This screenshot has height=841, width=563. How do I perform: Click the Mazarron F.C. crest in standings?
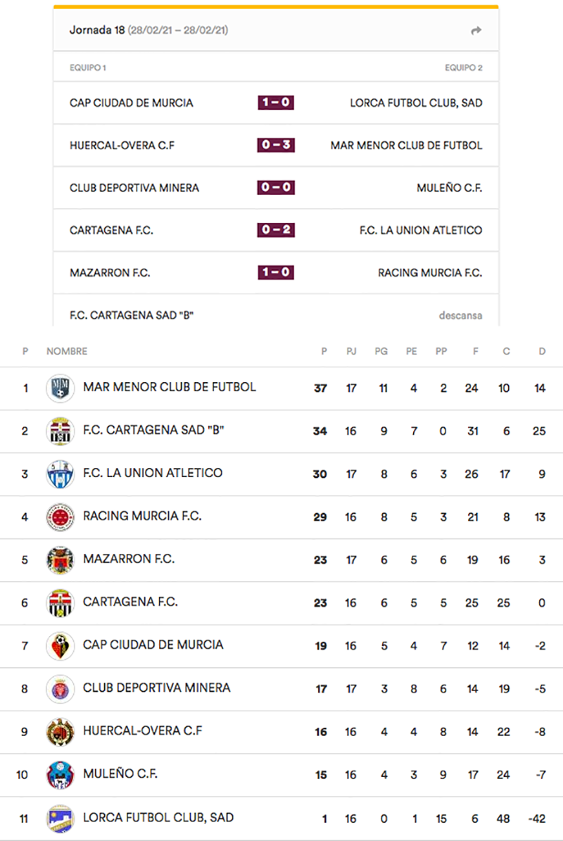click(x=60, y=560)
